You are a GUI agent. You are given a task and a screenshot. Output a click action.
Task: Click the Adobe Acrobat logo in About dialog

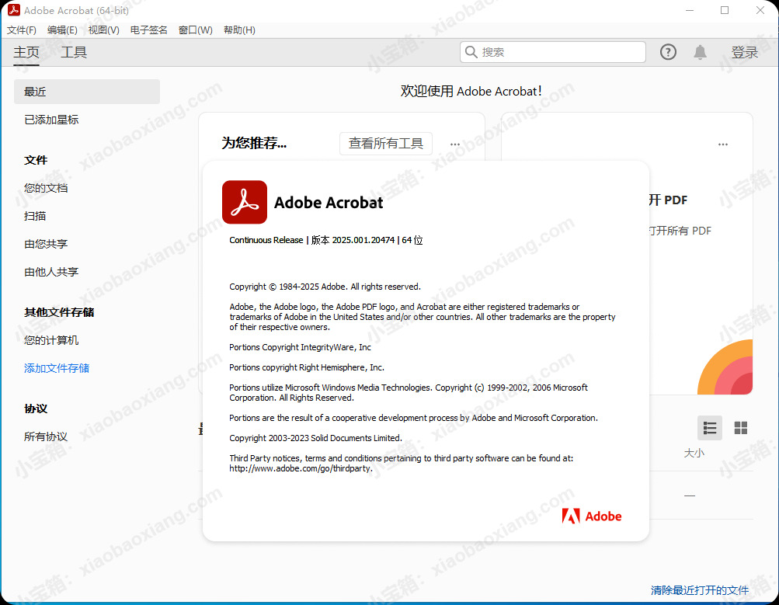(x=245, y=203)
